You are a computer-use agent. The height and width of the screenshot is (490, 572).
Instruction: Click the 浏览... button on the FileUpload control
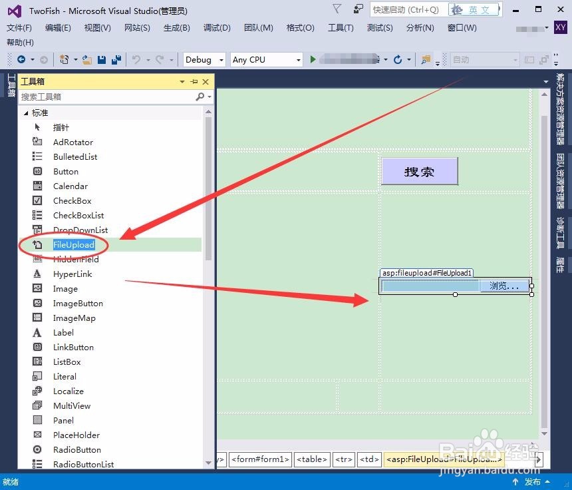tap(505, 286)
